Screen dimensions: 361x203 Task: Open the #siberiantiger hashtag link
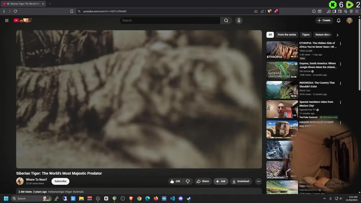56,192
